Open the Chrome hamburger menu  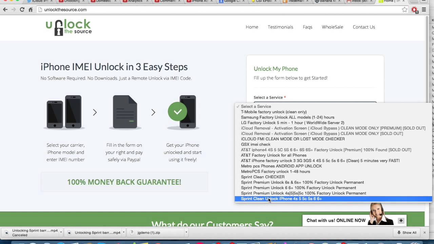pos(424,9)
